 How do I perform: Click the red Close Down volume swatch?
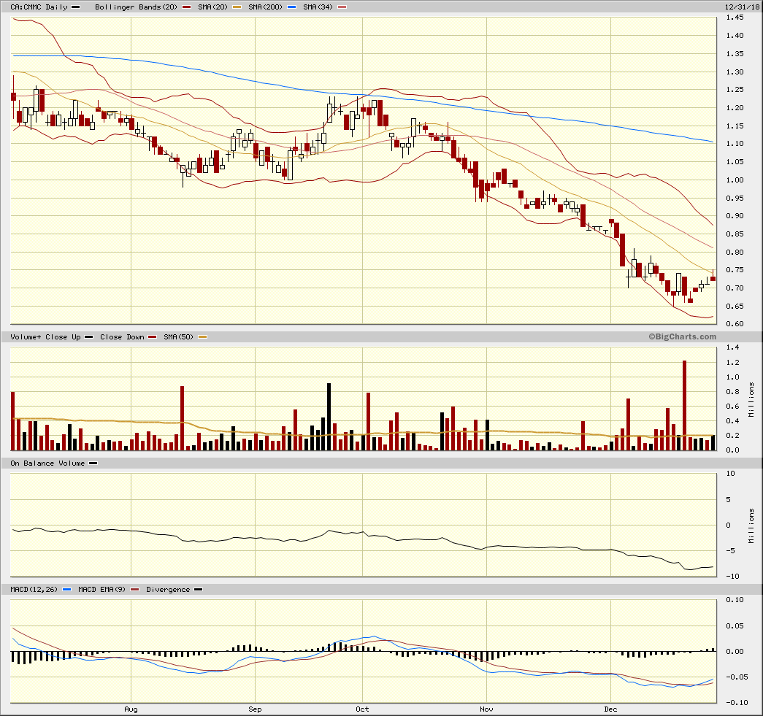click(153, 337)
